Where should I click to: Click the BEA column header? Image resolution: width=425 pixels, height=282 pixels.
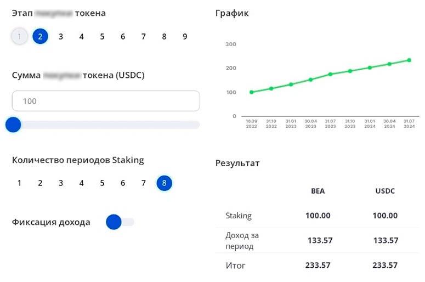(318, 191)
